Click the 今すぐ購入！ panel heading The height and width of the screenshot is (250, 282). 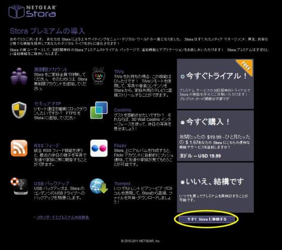pos(208,122)
